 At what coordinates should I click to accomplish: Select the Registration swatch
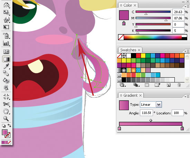click(124, 56)
